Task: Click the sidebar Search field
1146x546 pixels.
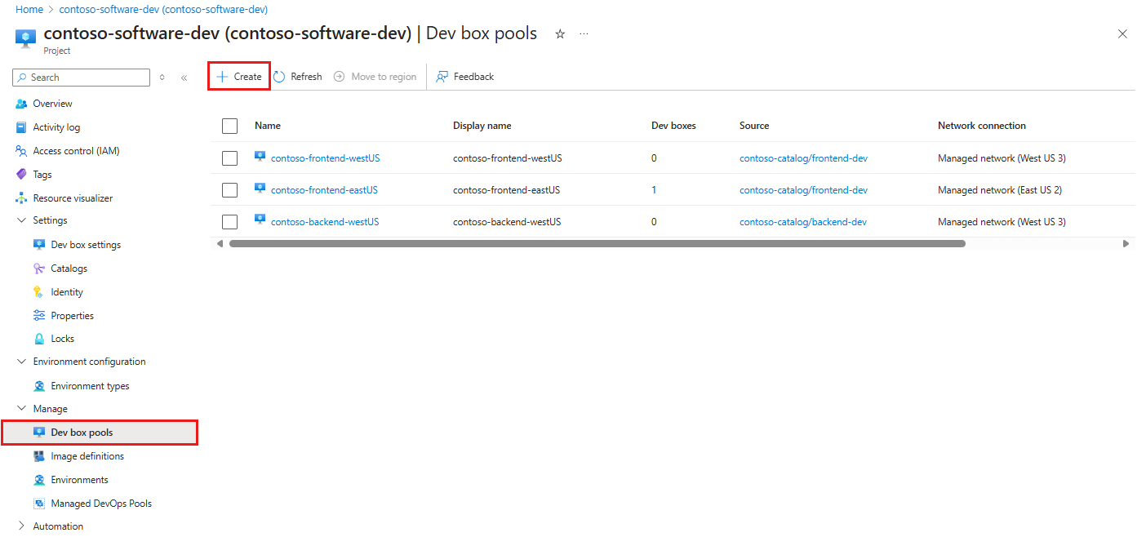Action: point(81,77)
